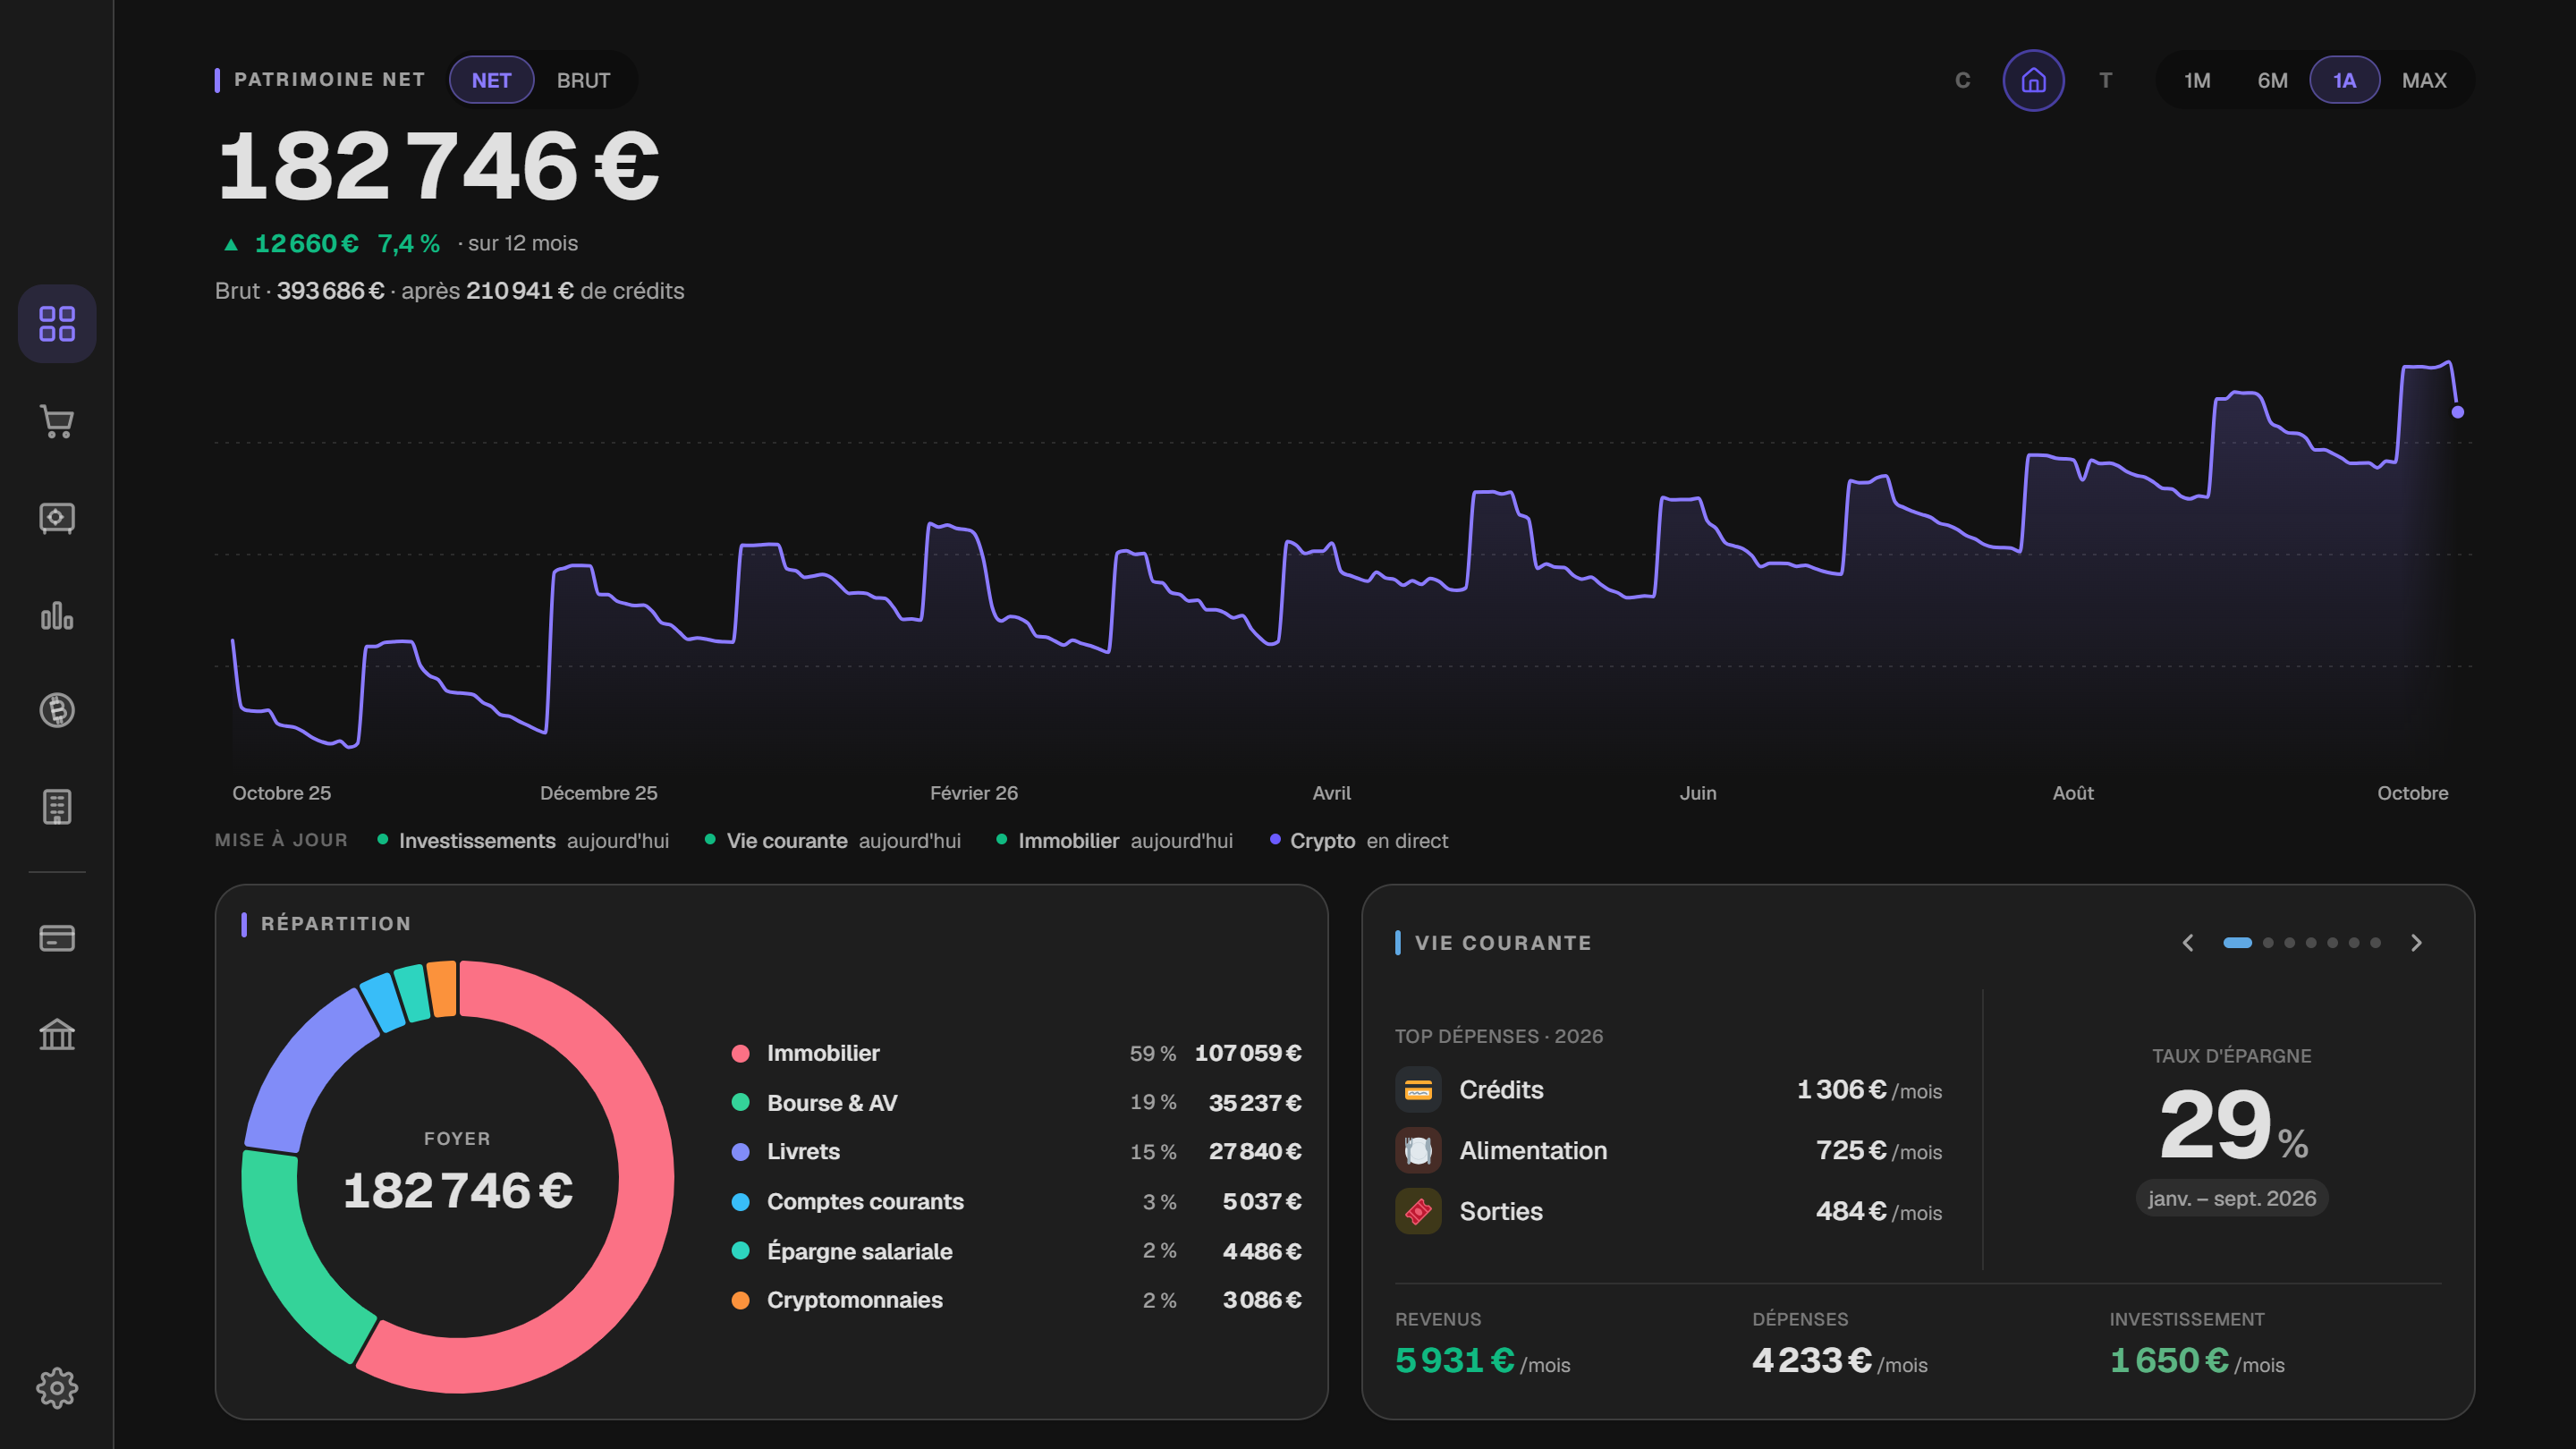Click the Alimentation plate icon
The height and width of the screenshot is (1449, 2576).
click(x=1418, y=1151)
